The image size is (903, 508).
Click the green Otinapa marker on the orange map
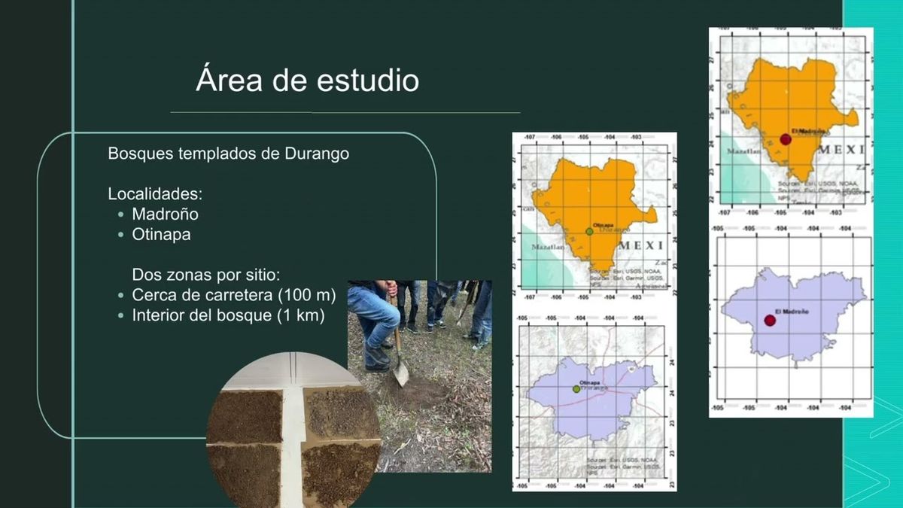pyautogui.click(x=589, y=231)
